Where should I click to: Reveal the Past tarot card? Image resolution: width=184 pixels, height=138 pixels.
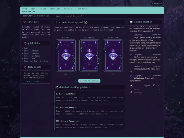tap(66, 55)
